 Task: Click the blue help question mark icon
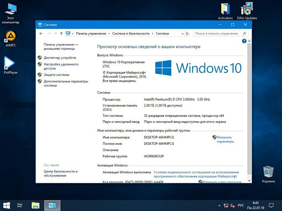pos(244,41)
